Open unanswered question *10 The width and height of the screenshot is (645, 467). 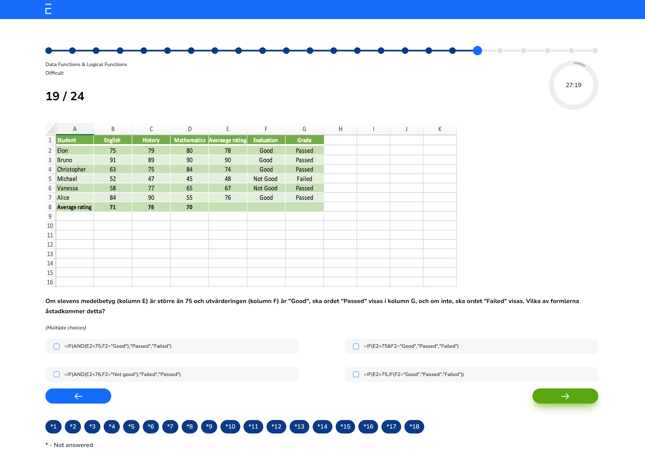(230, 427)
